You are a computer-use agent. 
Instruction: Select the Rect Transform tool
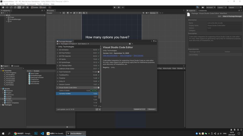19,7
